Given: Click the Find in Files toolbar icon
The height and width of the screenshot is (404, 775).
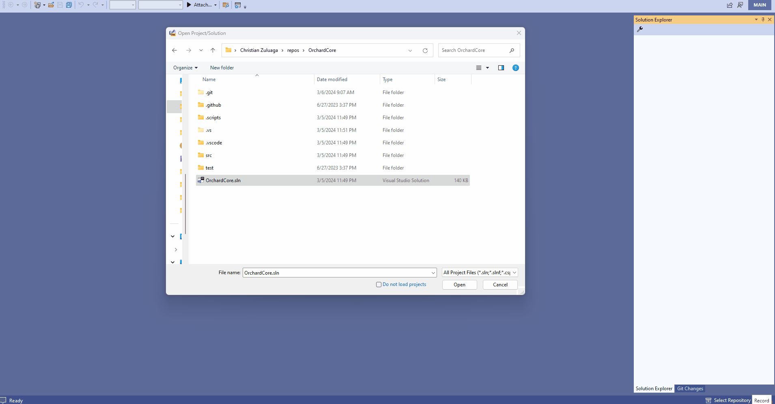Looking at the screenshot, I should tap(226, 5).
